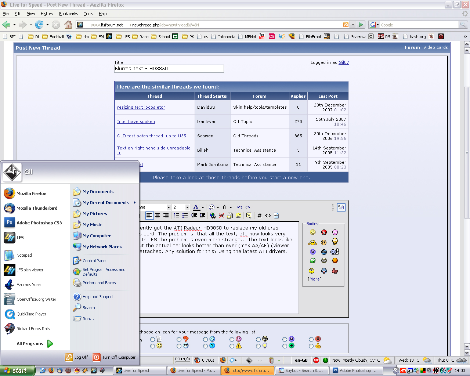Screen dimensions: 470x376
Task: Center-align the message text
Action: click(x=158, y=216)
